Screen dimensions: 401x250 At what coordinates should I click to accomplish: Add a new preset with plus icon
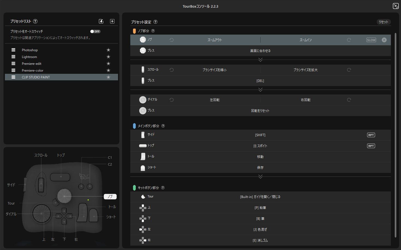112,21
